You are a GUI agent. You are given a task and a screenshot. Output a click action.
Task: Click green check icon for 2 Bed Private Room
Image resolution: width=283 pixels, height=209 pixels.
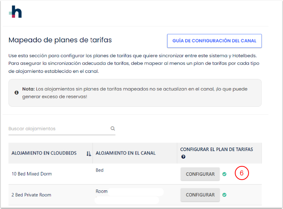pyautogui.click(x=224, y=195)
